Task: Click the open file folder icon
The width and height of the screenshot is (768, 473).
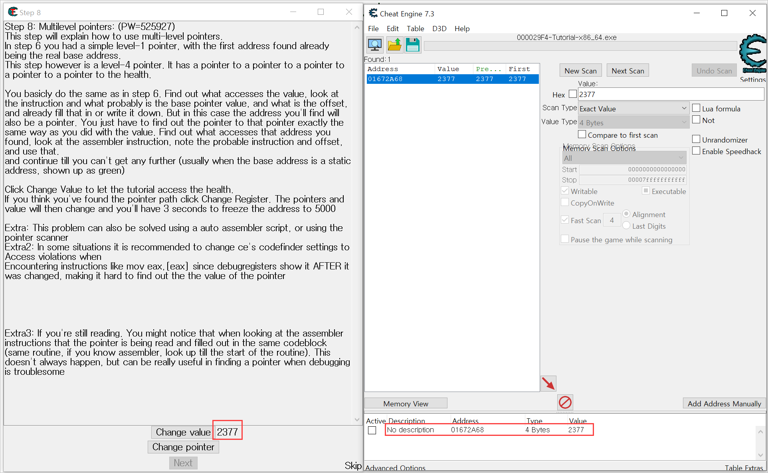Action: click(x=394, y=45)
